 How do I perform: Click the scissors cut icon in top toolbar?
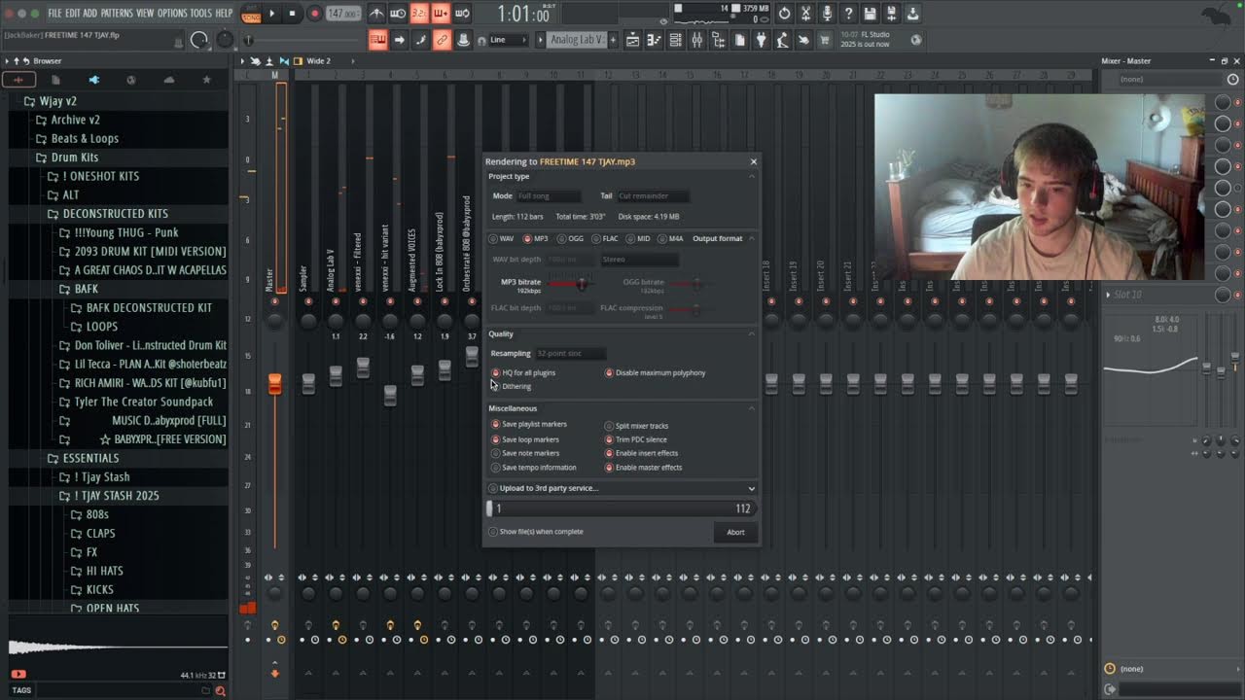tap(805, 14)
